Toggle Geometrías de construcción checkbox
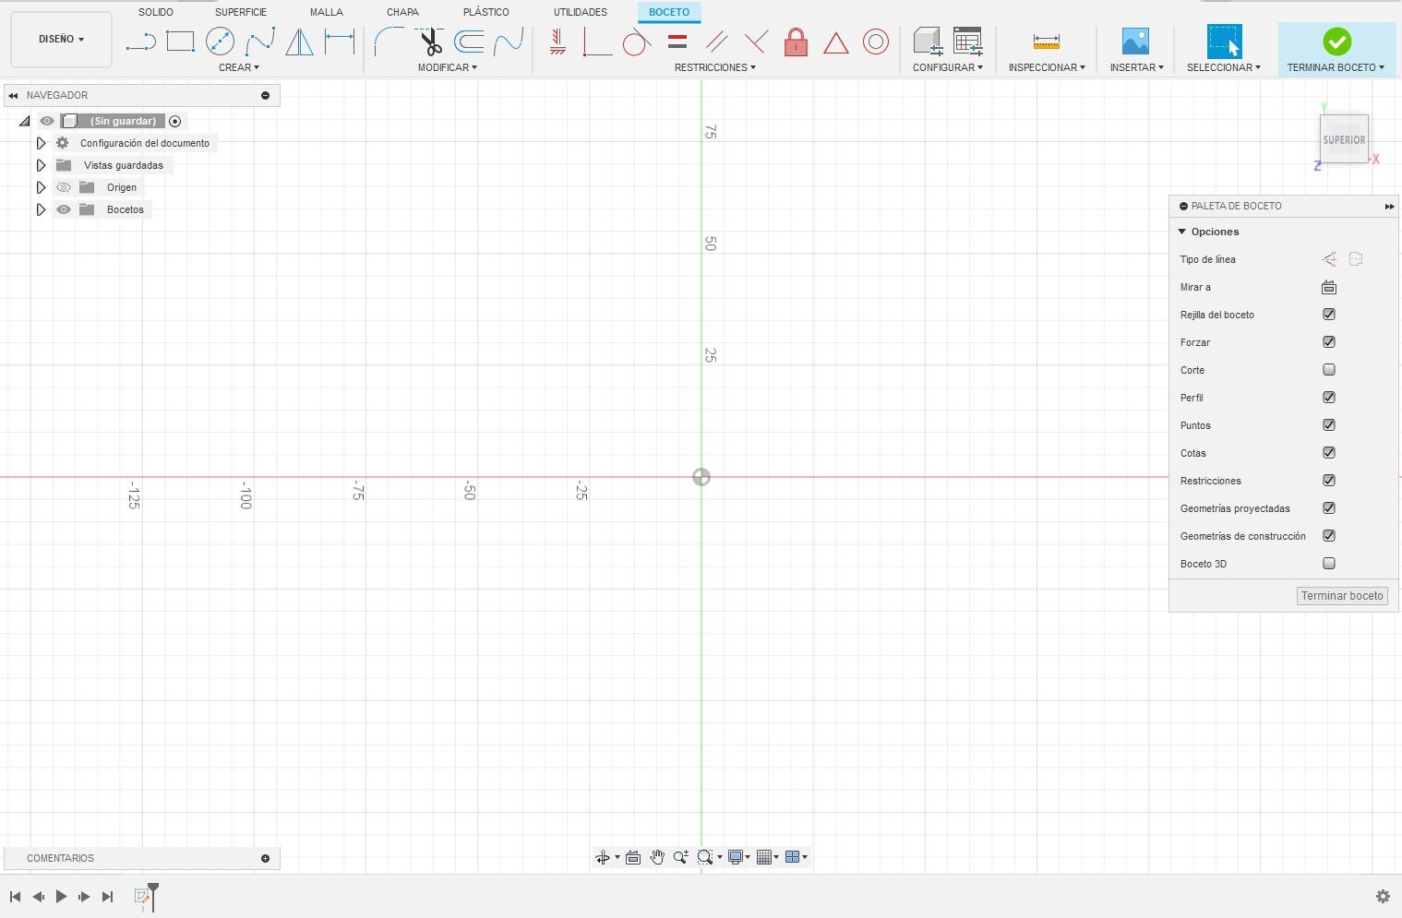The image size is (1402, 918). pyautogui.click(x=1329, y=536)
